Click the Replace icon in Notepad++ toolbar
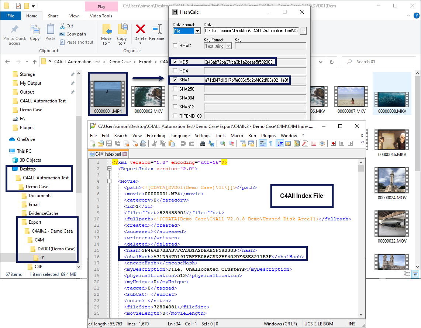Screen dimensions: 421x328 pos(211,144)
